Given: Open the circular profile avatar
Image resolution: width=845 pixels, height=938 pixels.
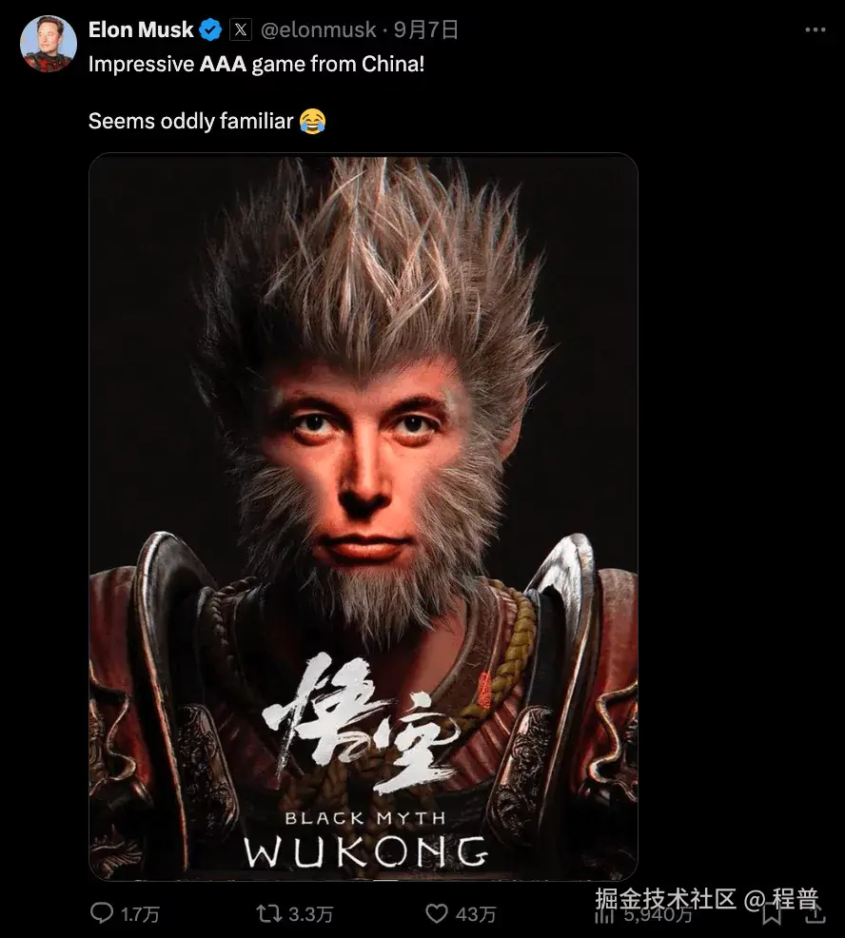Looking at the screenshot, I should click(49, 44).
